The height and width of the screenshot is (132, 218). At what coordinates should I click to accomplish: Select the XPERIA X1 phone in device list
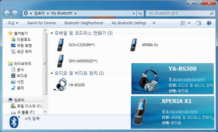coord(144,45)
